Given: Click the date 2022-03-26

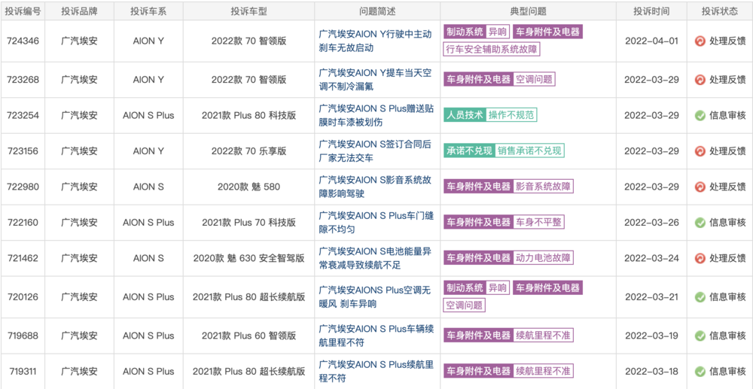Looking at the screenshot, I should pos(651,223).
